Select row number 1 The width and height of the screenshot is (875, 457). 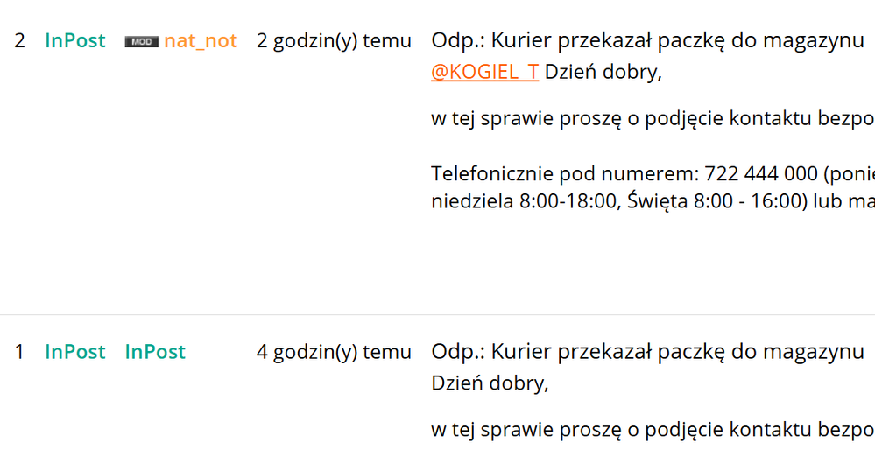pyautogui.click(x=19, y=352)
